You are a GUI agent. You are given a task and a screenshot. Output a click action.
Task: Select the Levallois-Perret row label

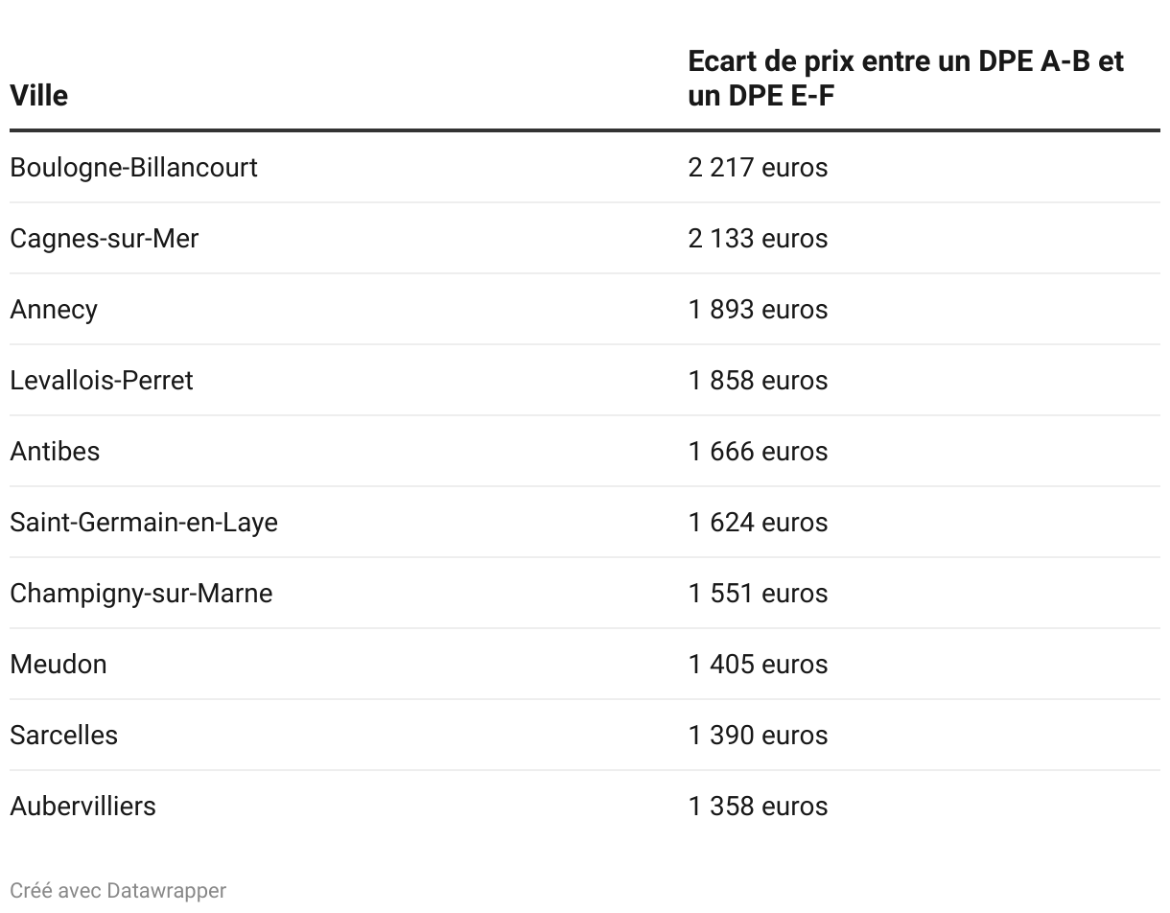click(102, 381)
